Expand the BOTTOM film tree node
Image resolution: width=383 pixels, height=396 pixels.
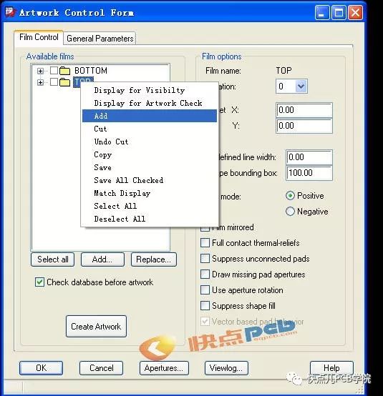(x=40, y=71)
